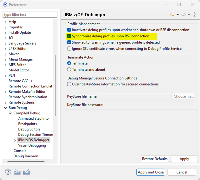
Task: Click Restore Defaults button
Action: pyautogui.click(x=155, y=159)
